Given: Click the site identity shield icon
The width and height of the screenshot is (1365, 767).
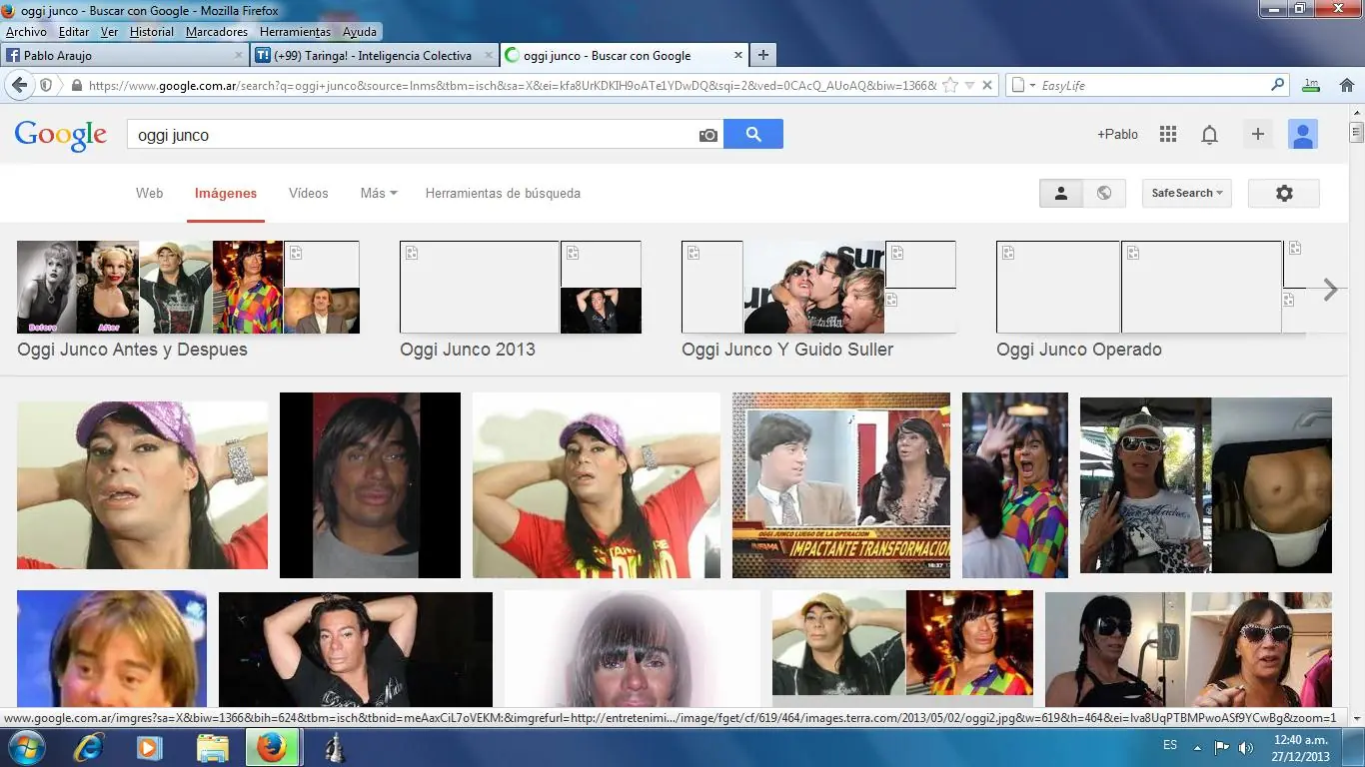Looking at the screenshot, I should (46, 86).
